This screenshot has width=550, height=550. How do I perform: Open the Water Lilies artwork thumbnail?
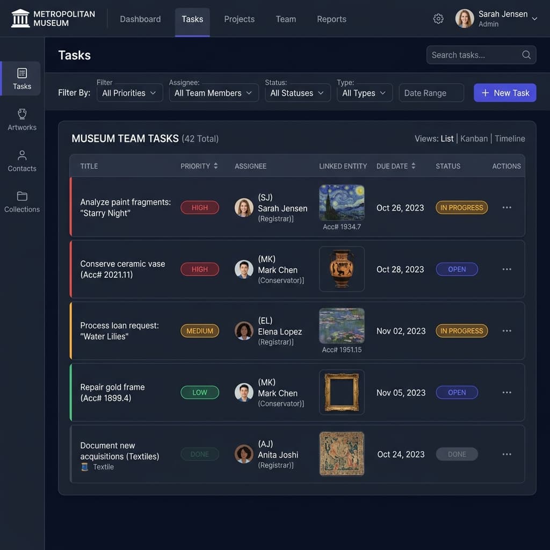[x=342, y=325]
